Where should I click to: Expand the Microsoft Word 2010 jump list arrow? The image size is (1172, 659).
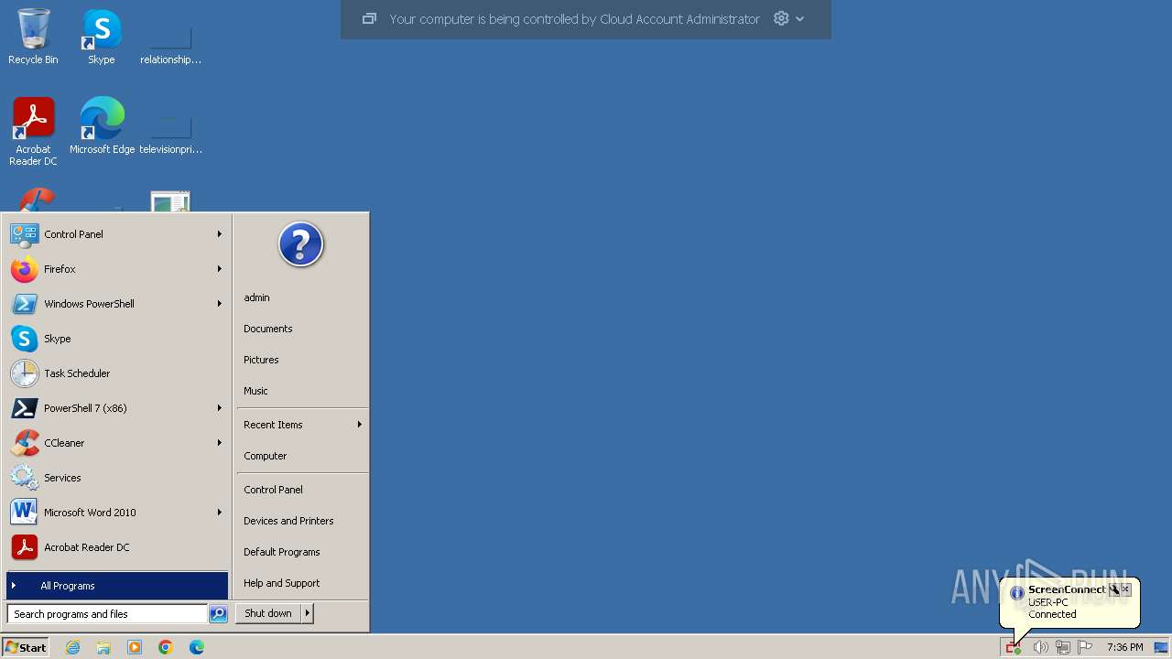click(x=220, y=513)
